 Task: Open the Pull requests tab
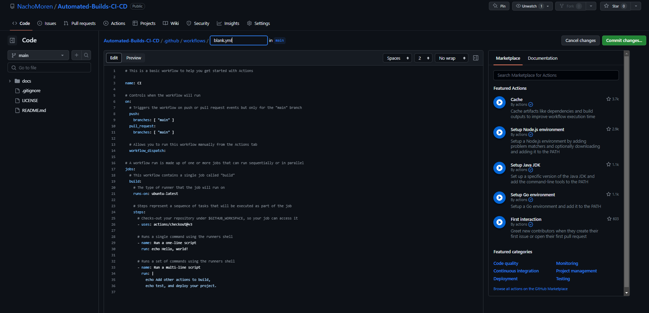click(79, 23)
